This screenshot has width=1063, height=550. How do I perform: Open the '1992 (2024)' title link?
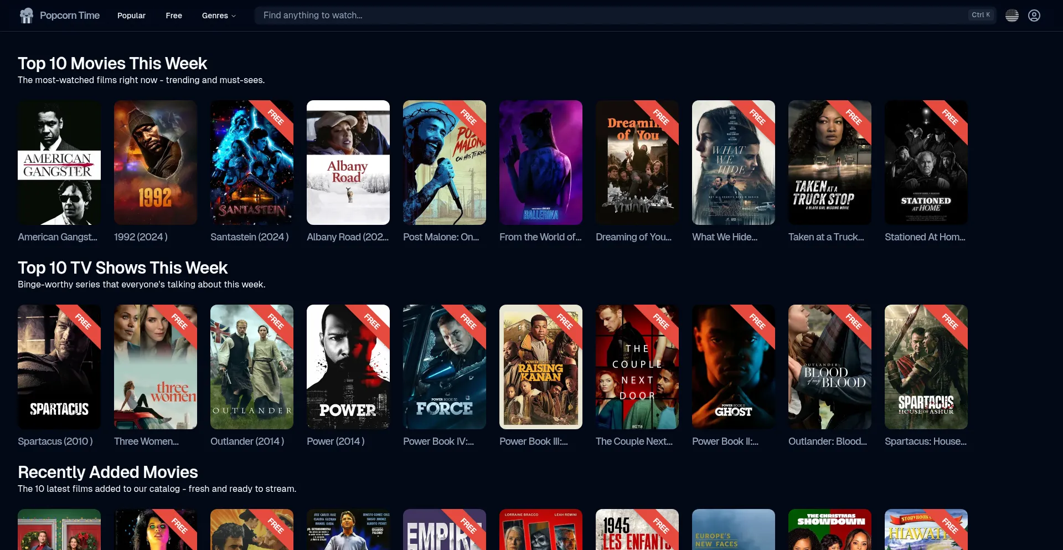click(140, 237)
